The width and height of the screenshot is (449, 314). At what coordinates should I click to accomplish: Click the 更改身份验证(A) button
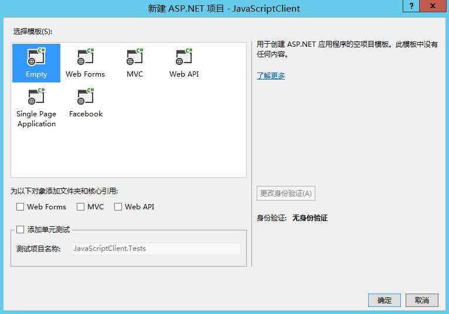(286, 194)
